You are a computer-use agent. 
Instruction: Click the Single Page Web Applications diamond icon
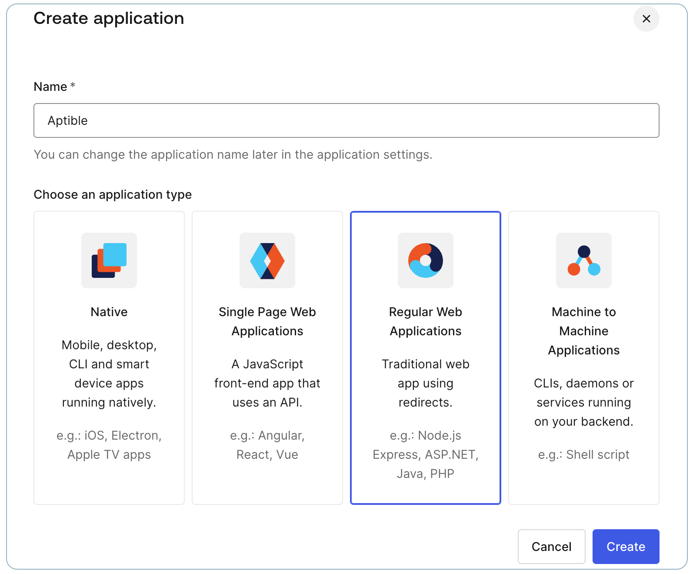(x=267, y=260)
